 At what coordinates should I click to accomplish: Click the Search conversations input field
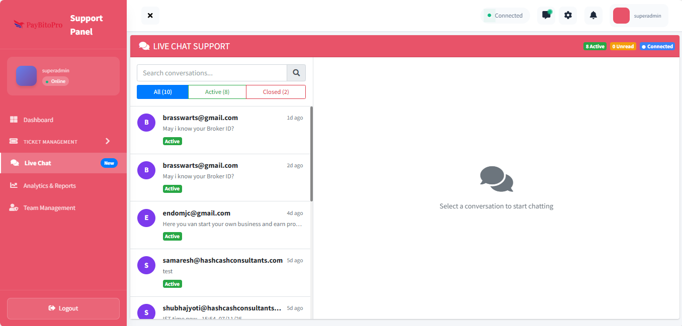(212, 73)
